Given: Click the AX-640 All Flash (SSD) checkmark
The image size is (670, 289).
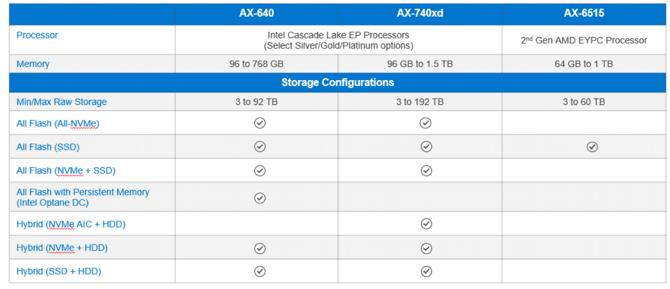Looking at the screenshot, I should [x=260, y=146].
